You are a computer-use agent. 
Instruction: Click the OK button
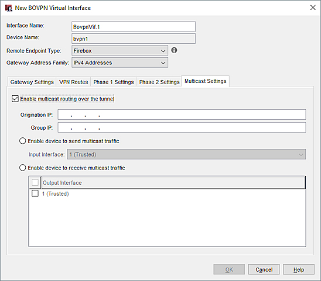pyautogui.click(x=229, y=269)
